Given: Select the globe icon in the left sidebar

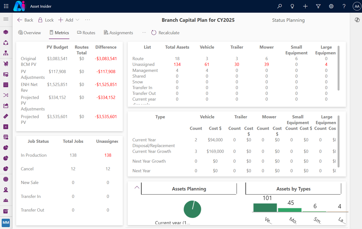Looking at the screenshot, I should tap(6, 179).
